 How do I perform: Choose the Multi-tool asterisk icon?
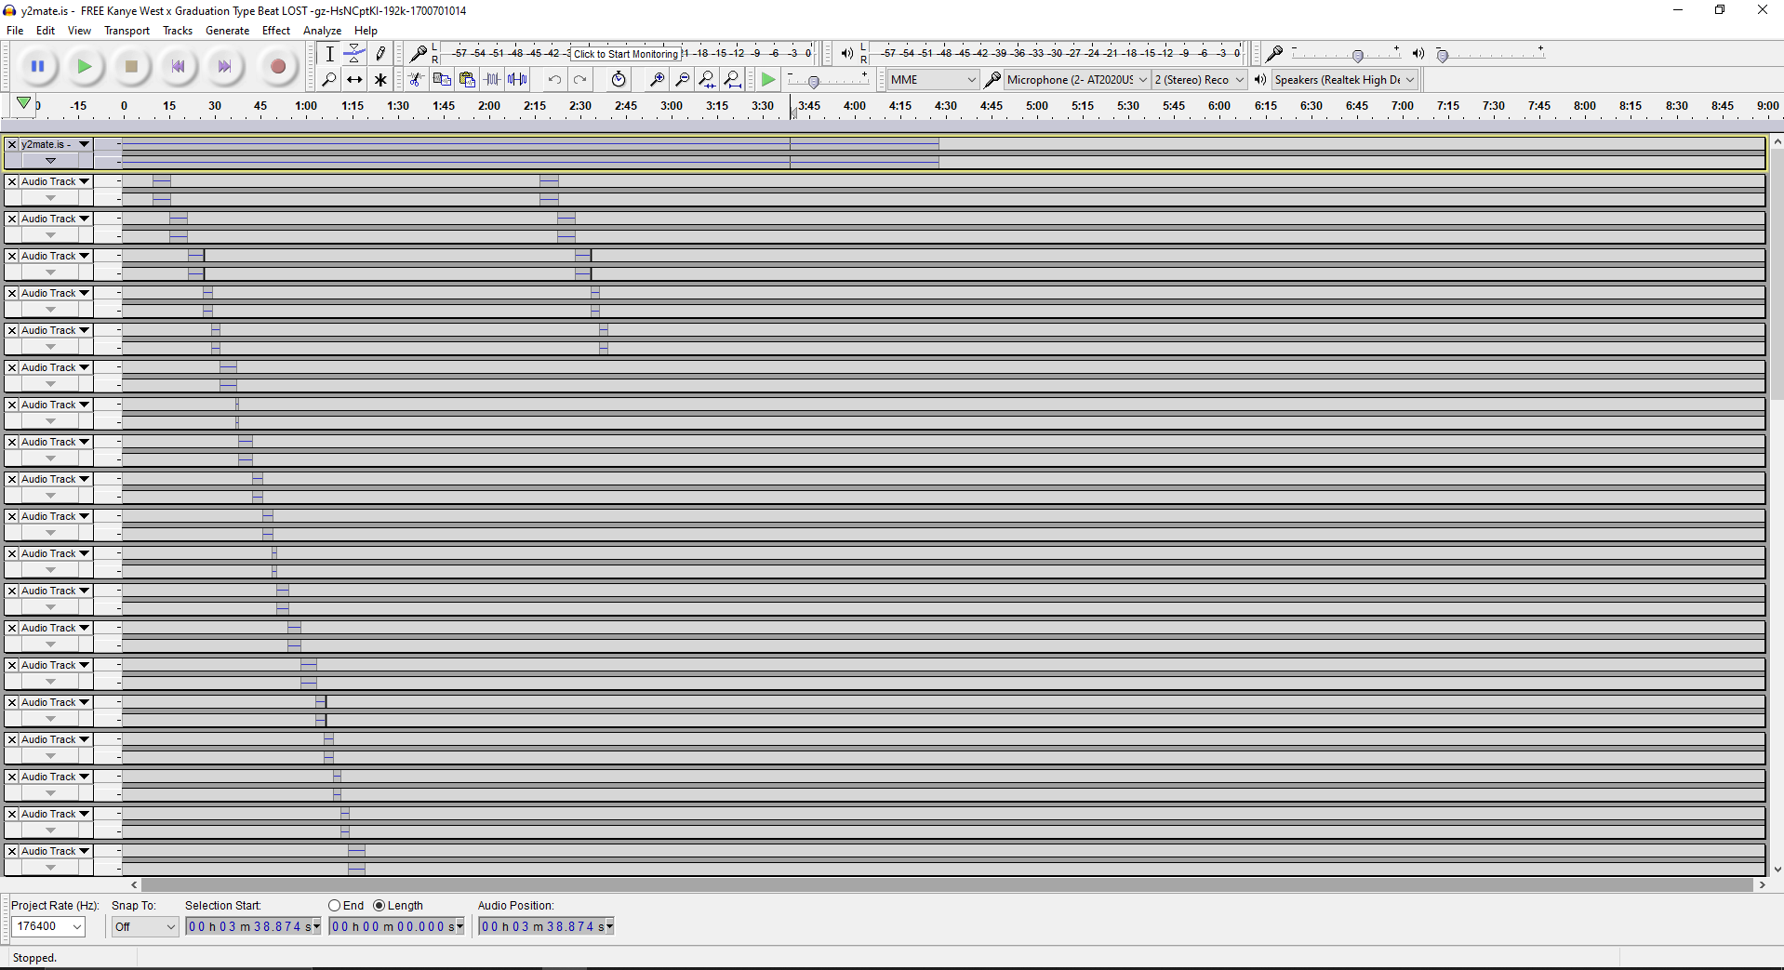click(380, 80)
